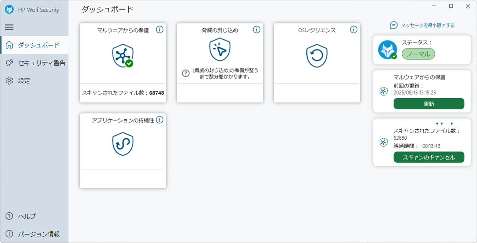Click the ステータス： label

tap(417, 42)
